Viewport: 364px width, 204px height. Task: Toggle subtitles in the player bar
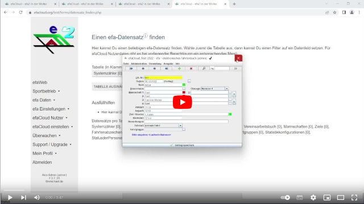pos(300,197)
